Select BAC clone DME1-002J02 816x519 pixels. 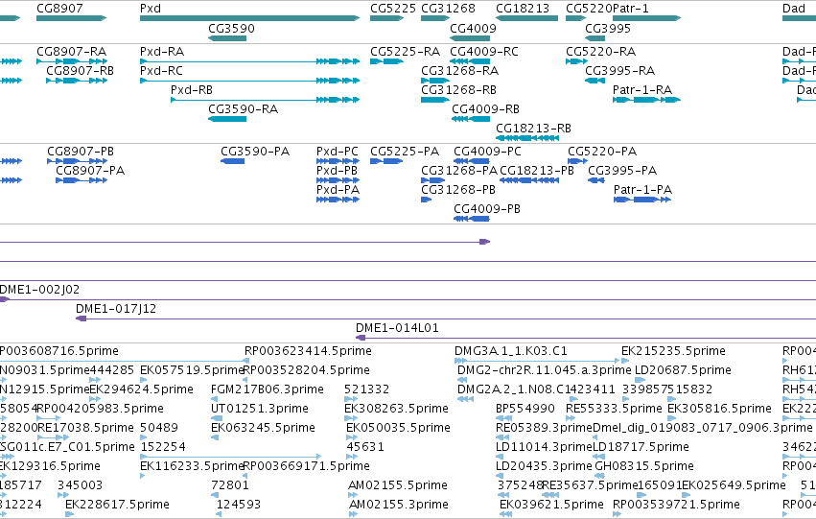[39, 290]
